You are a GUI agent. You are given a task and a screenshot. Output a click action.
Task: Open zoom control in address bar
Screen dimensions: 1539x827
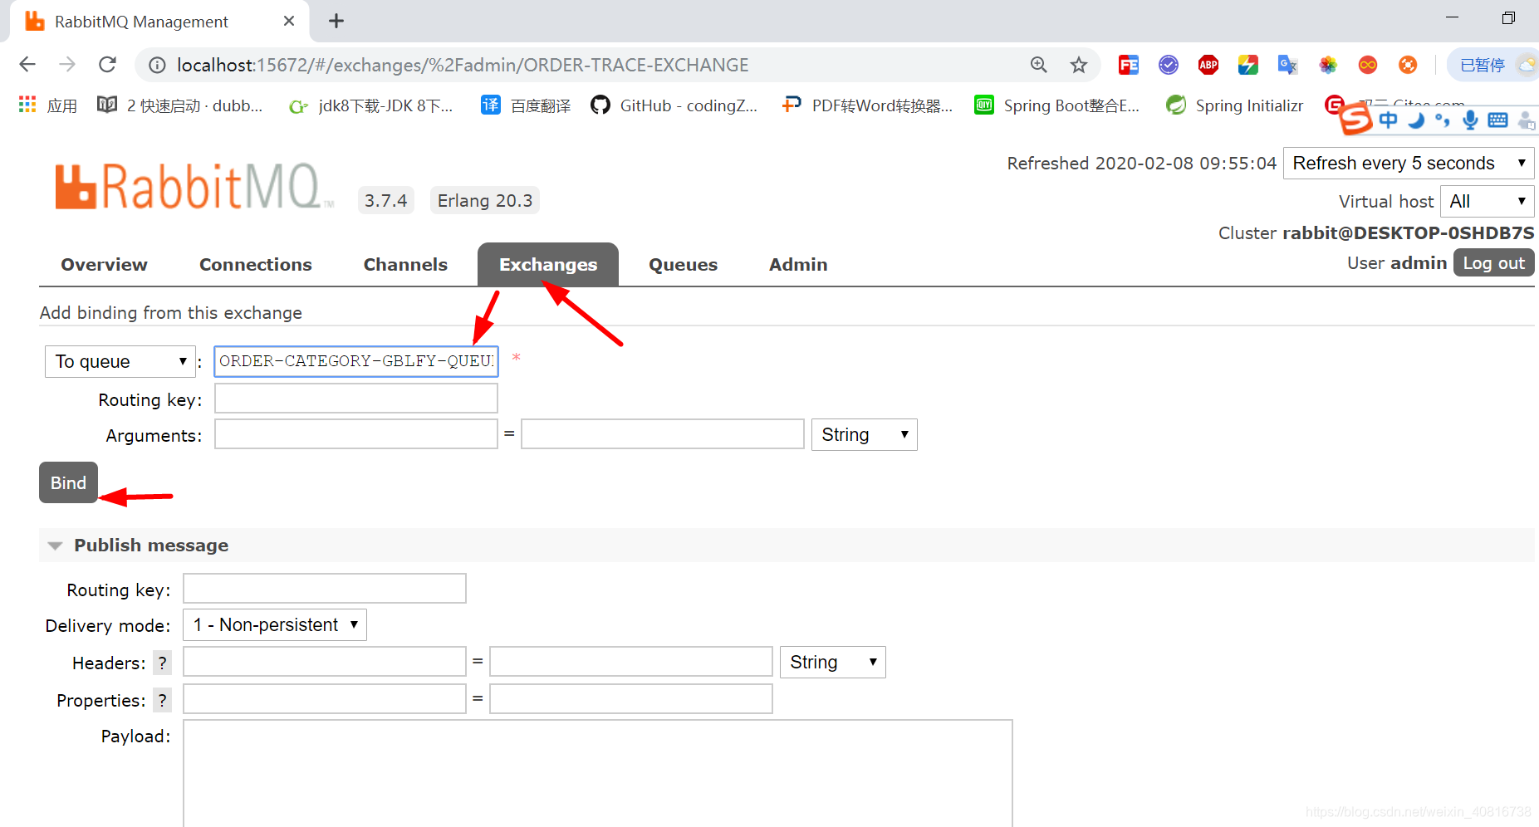(x=1038, y=65)
